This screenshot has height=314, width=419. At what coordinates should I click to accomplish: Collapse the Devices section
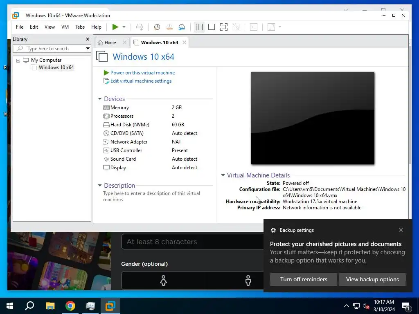[x=100, y=99]
